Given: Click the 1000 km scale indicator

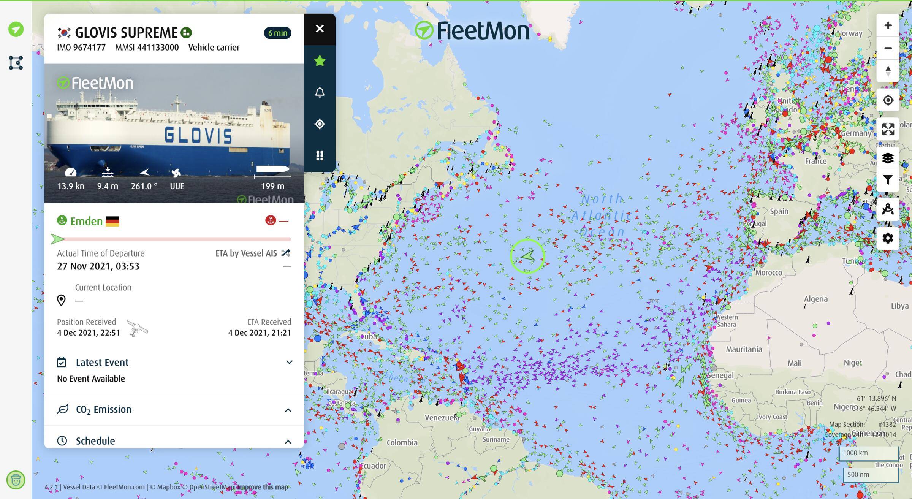Looking at the screenshot, I should (x=869, y=453).
